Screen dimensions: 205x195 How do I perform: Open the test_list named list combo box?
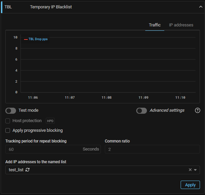click(x=100, y=170)
